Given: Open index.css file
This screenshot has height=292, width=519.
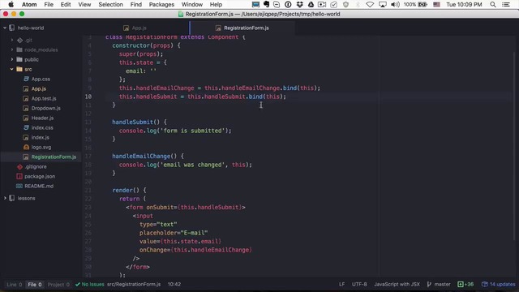Looking at the screenshot, I should tap(42, 127).
